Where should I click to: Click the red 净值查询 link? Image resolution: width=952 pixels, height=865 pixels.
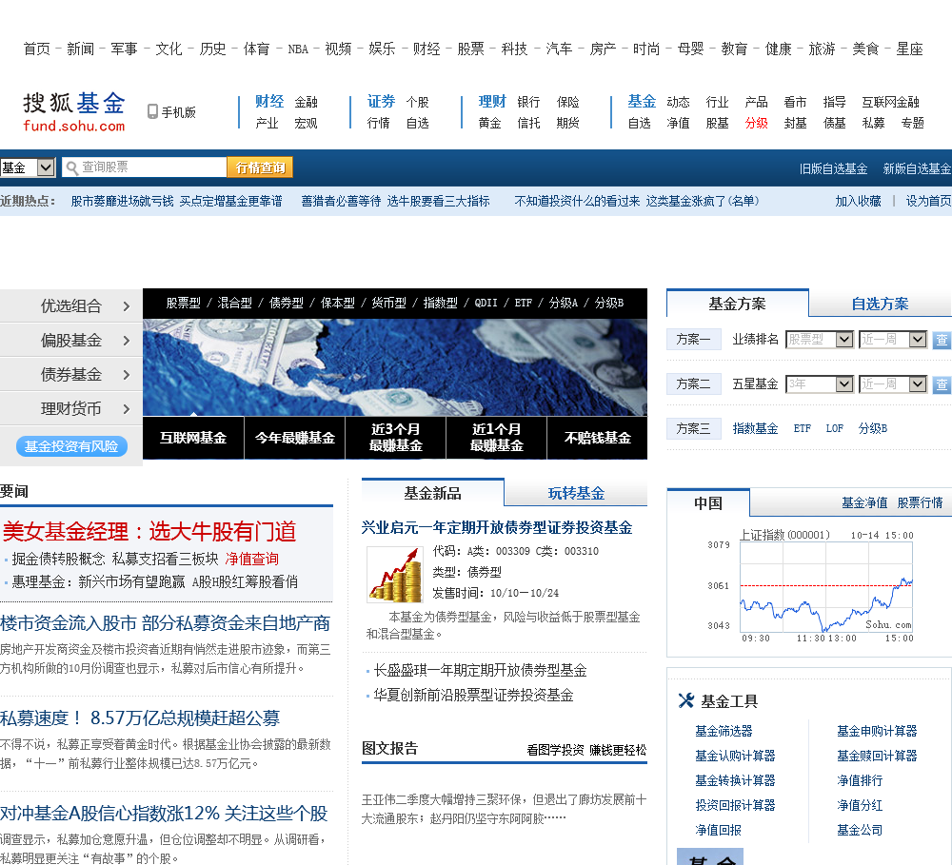[251, 560]
